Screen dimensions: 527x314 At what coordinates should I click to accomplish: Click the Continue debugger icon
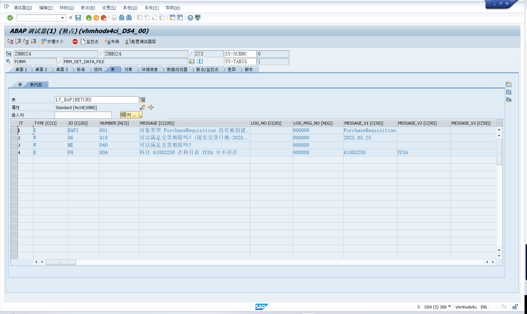[x=33, y=42]
